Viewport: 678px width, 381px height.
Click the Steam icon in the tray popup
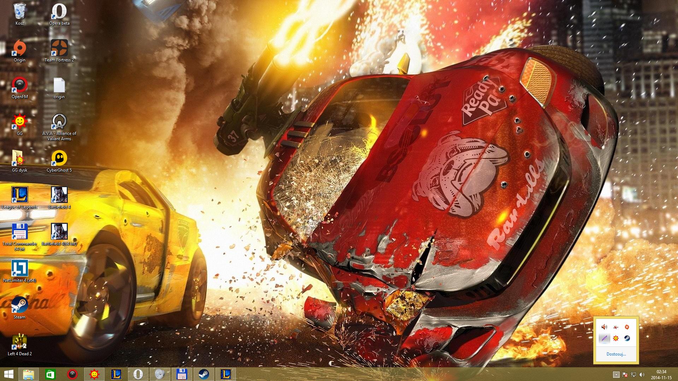pyautogui.click(x=627, y=338)
